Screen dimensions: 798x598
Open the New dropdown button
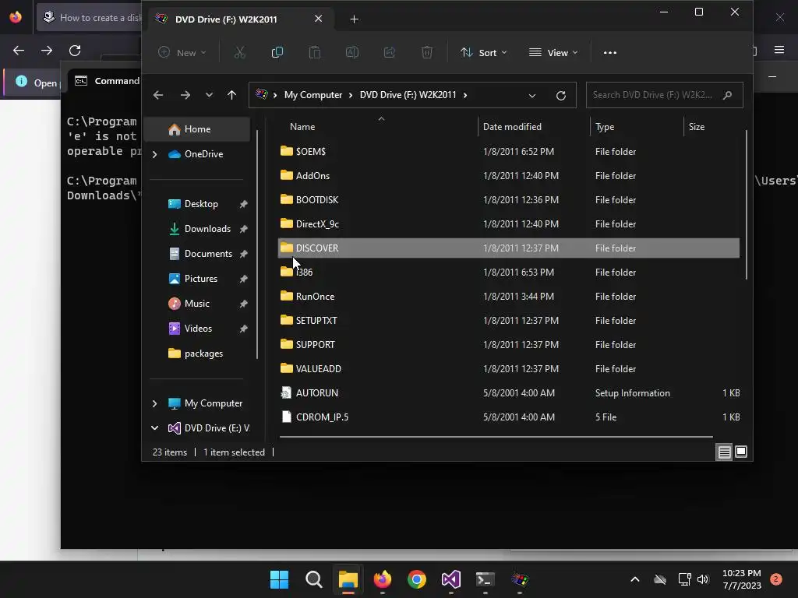coord(182,52)
